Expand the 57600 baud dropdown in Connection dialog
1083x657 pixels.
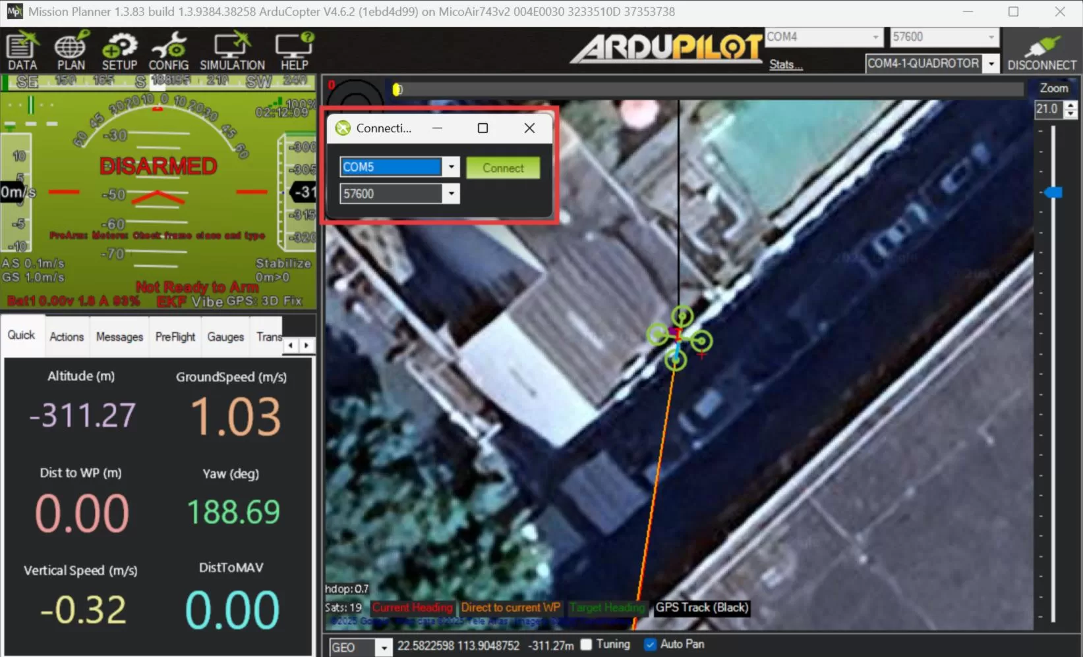452,194
